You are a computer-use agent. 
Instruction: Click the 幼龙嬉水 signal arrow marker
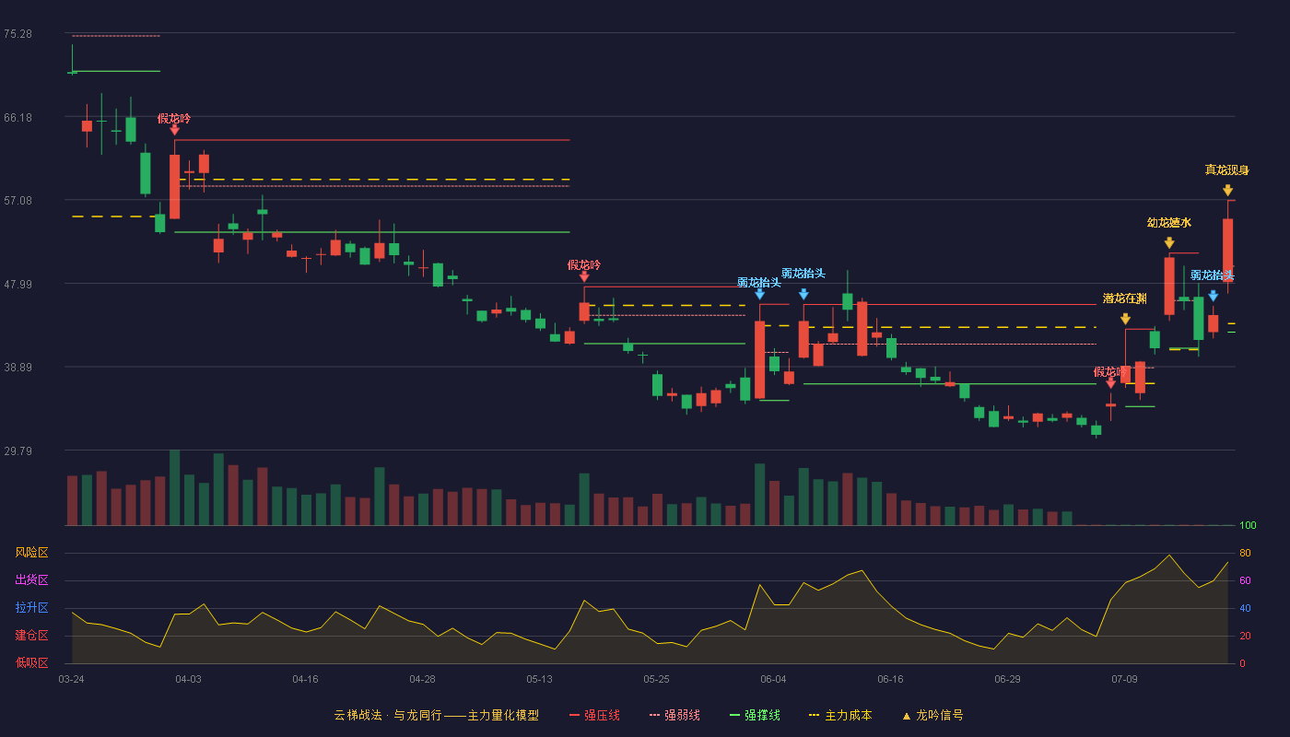click(x=1169, y=243)
